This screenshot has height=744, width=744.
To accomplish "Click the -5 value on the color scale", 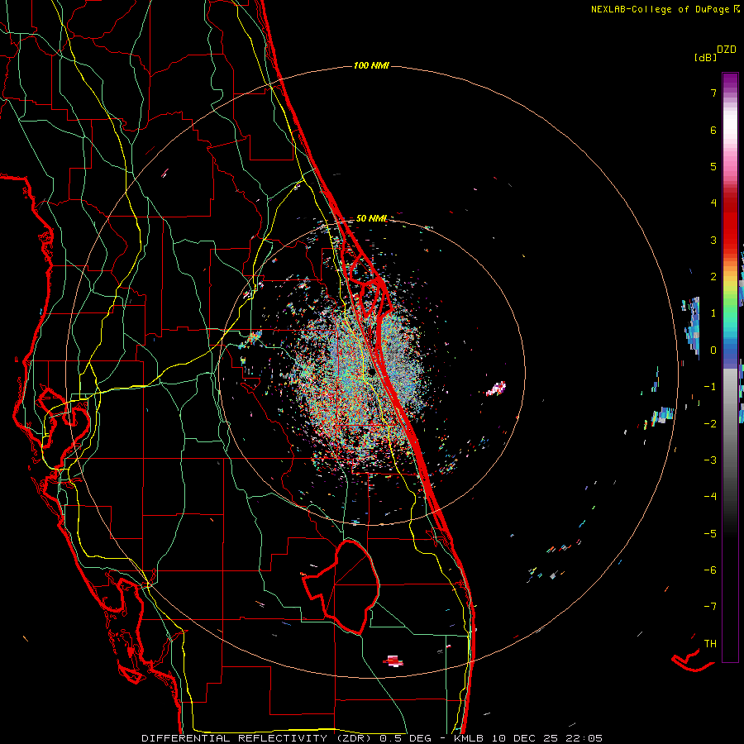I will point(710,534).
